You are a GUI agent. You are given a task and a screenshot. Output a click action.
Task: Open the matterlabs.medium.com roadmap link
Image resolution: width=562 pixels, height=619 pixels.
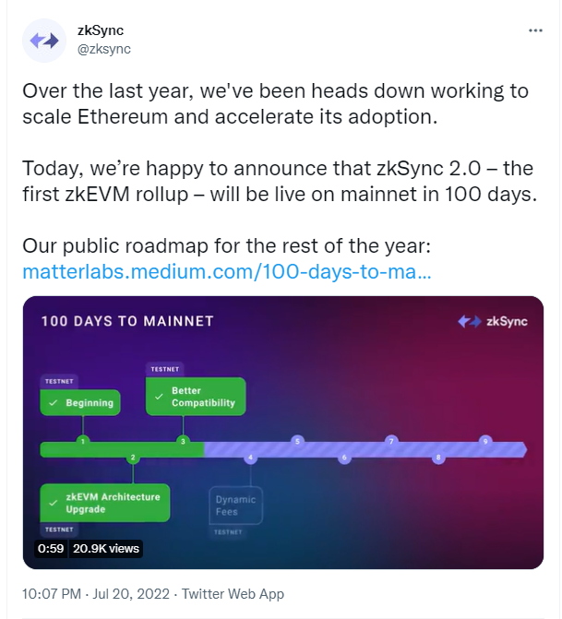pos(227,271)
